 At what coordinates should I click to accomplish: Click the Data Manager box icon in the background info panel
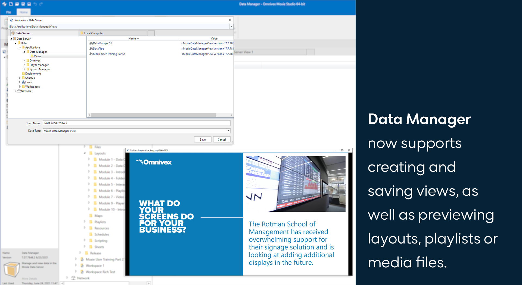tap(11, 270)
